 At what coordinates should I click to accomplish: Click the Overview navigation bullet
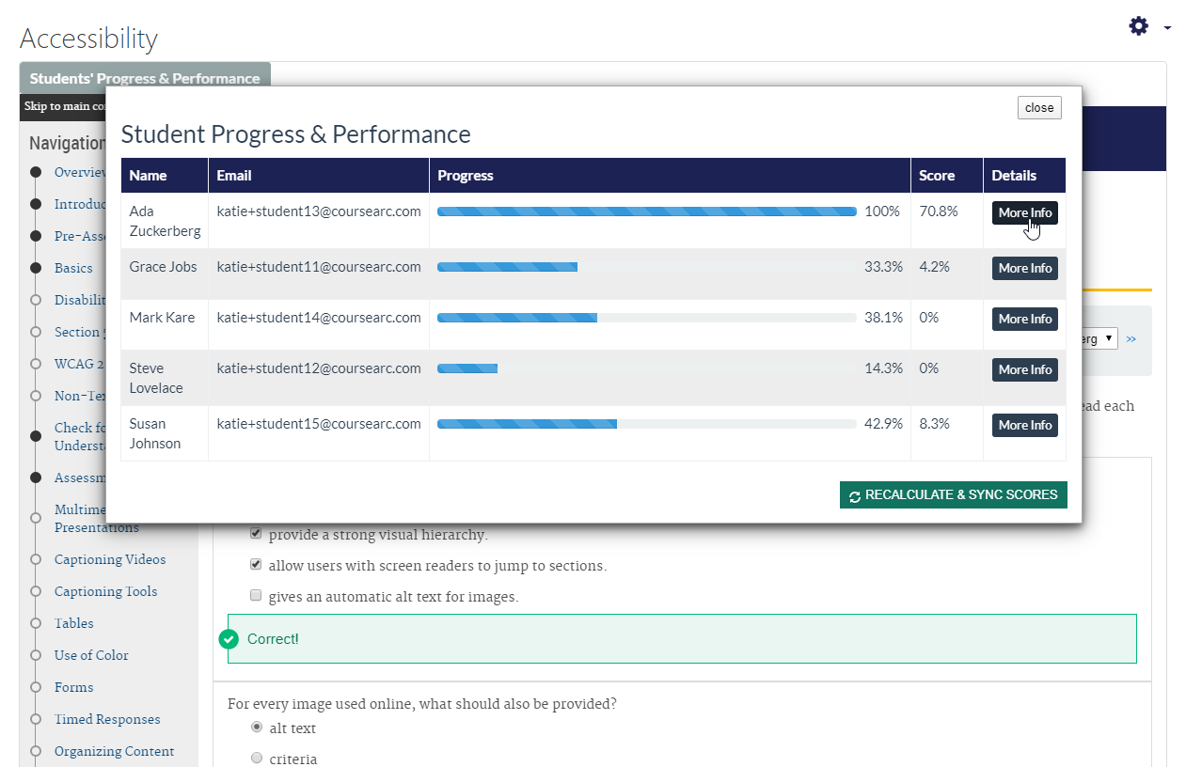pyautogui.click(x=36, y=172)
